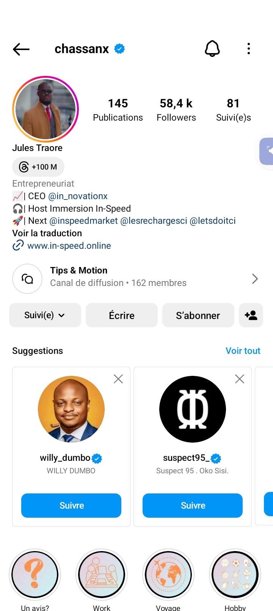Show the 81 Suivi(e)s list
This screenshot has height=611, width=273.
click(x=233, y=110)
